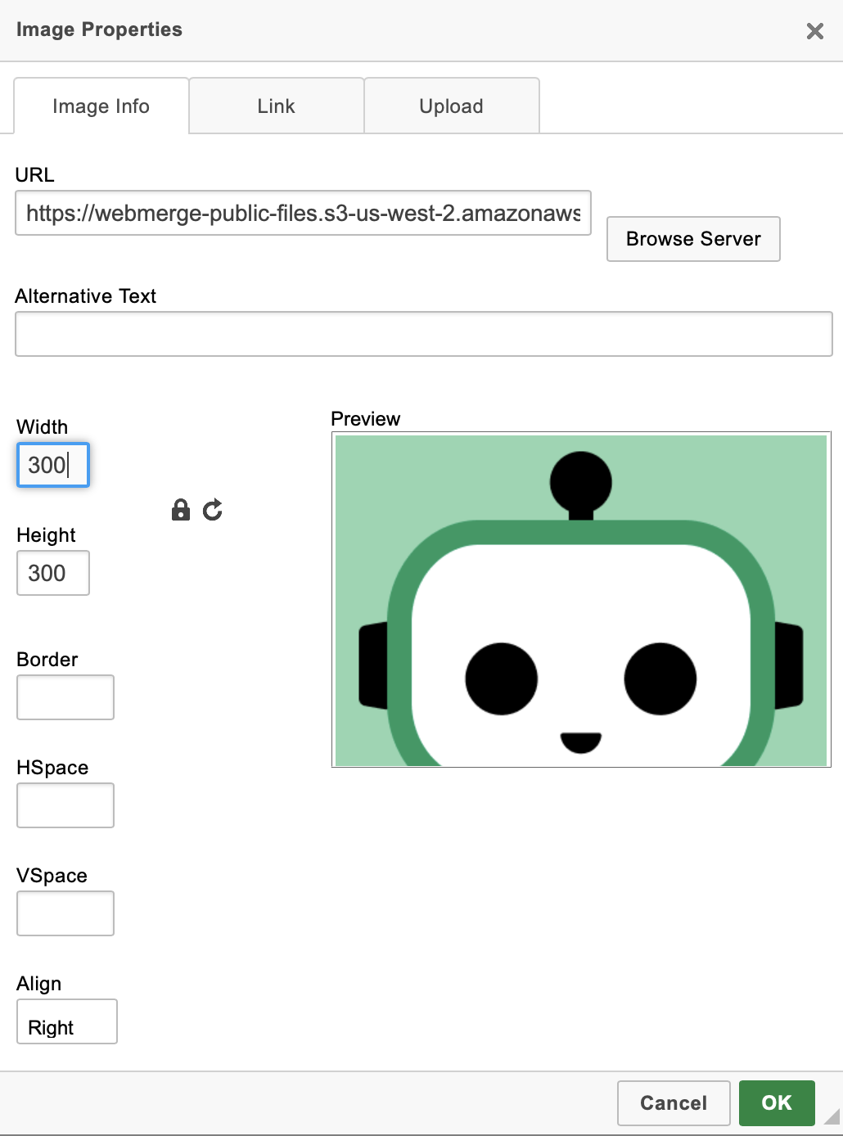This screenshot has width=843, height=1136.
Task: Close the Image Properties dialog
Action: [814, 31]
